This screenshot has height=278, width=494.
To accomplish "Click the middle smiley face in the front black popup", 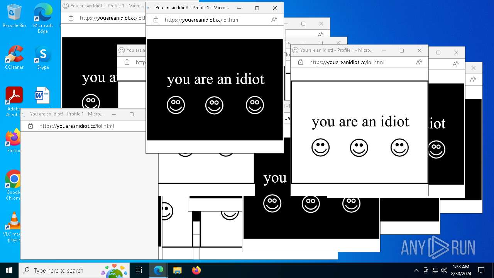I will [214, 105].
